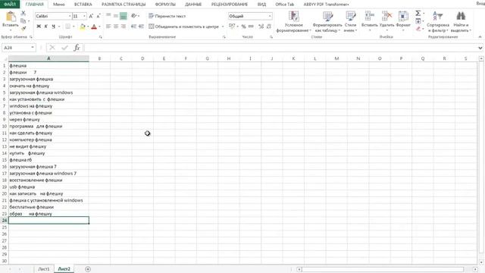This screenshot has width=485, height=273.
Task: Open the ФАЙЛ tab
Action: pos(10,5)
